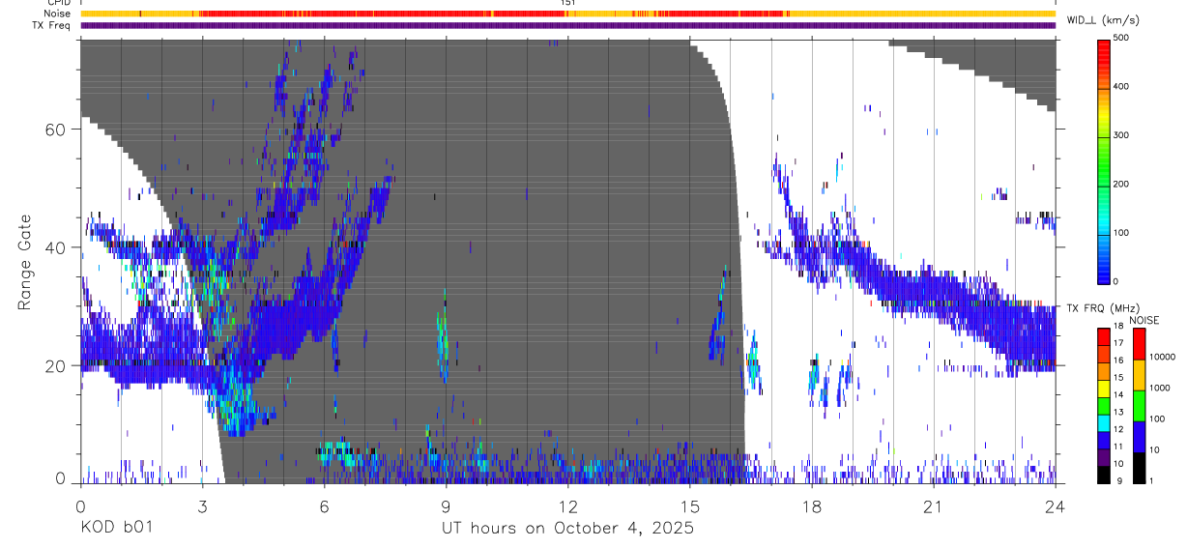Image resolution: width=1187 pixels, height=548 pixels.
Task: Click x-axis tick label '21'
Action: [934, 505]
